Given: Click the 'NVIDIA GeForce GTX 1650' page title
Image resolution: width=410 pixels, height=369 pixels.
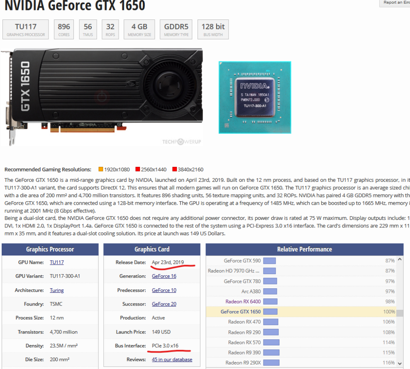Looking at the screenshot, I should click(75, 5).
